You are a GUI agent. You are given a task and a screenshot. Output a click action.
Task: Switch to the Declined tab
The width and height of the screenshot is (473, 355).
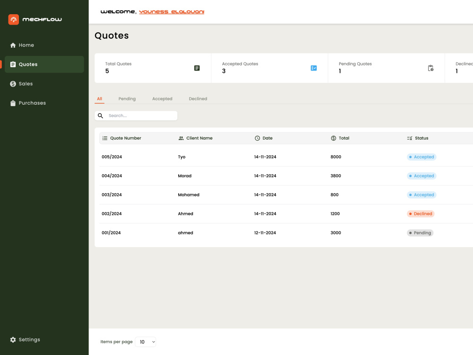click(x=198, y=99)
